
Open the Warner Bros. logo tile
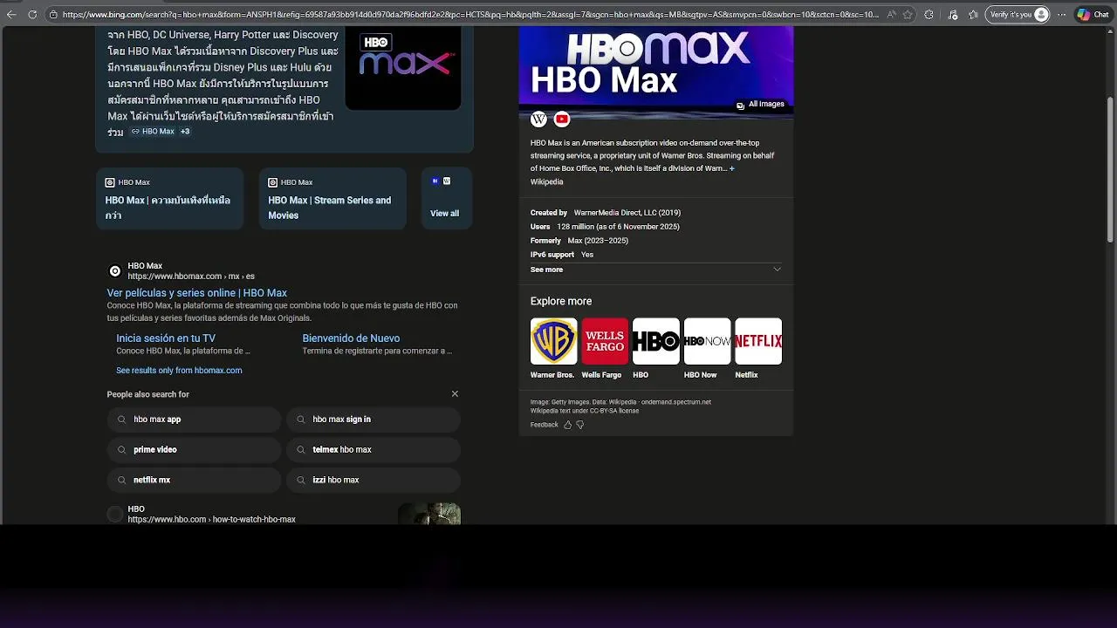(553, 341)
